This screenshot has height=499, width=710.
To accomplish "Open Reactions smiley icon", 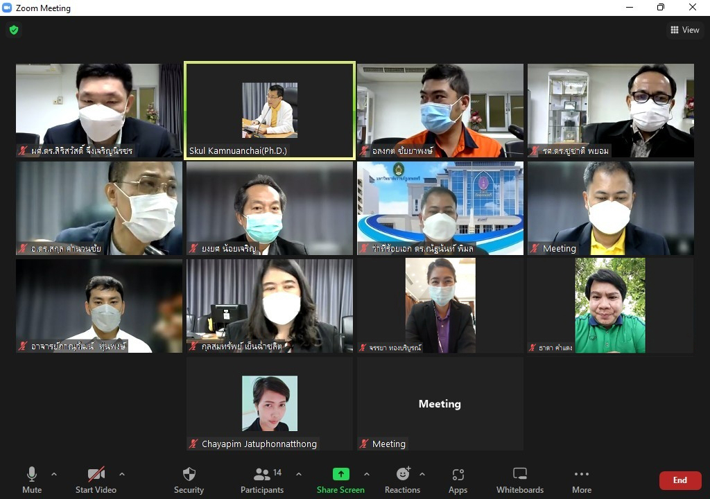I will pos(403,473).
